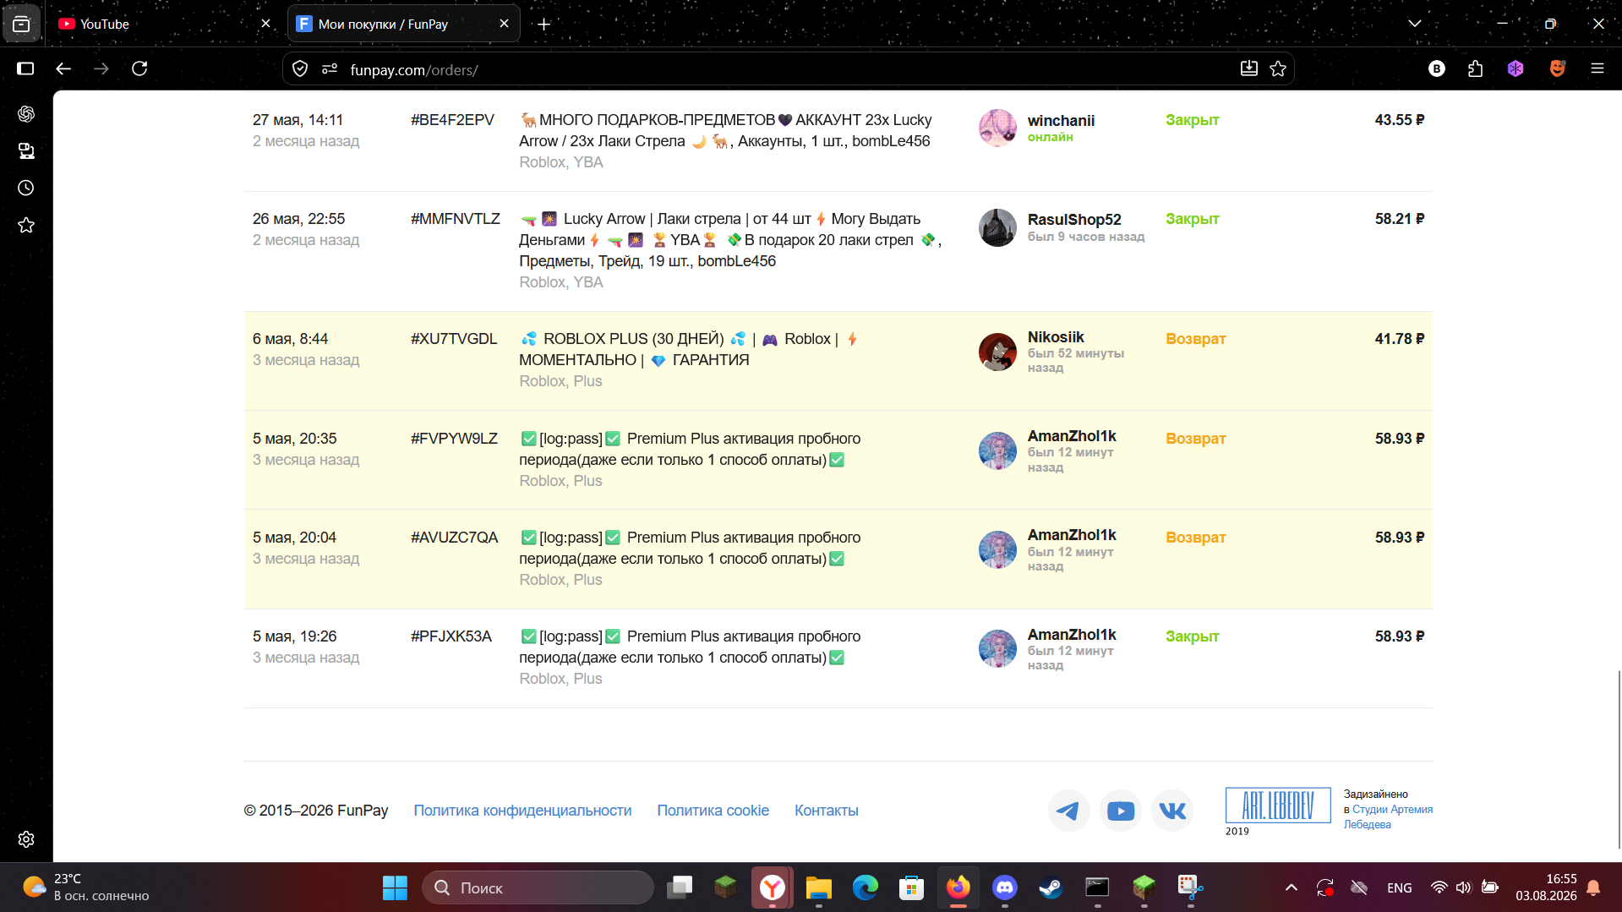Open order #AVUZC7QA
This screenshot has height=912, width=1622.
(x=455, y=538)
